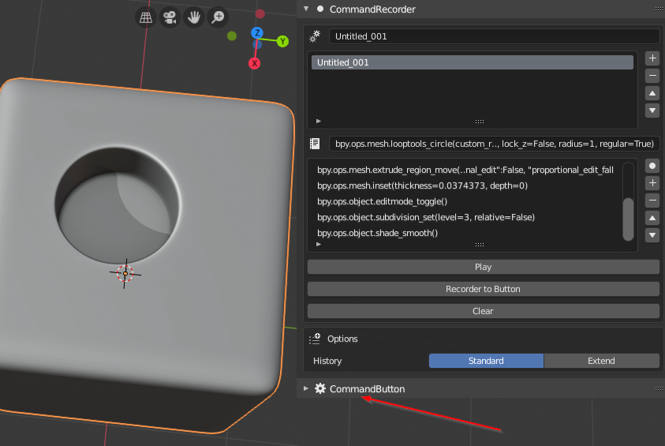
Task: Click the command text document icon
Action: click(x=315, y=144)
